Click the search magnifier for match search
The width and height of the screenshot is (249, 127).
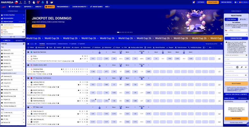221,44
